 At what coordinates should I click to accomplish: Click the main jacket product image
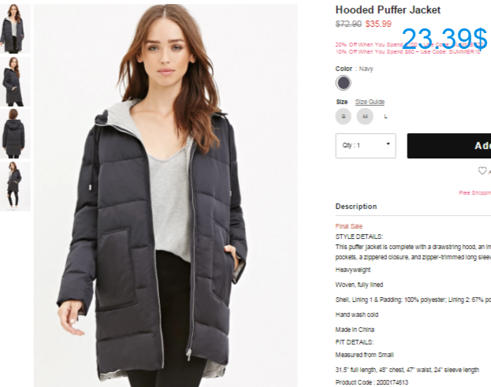(x=166, y=195)
